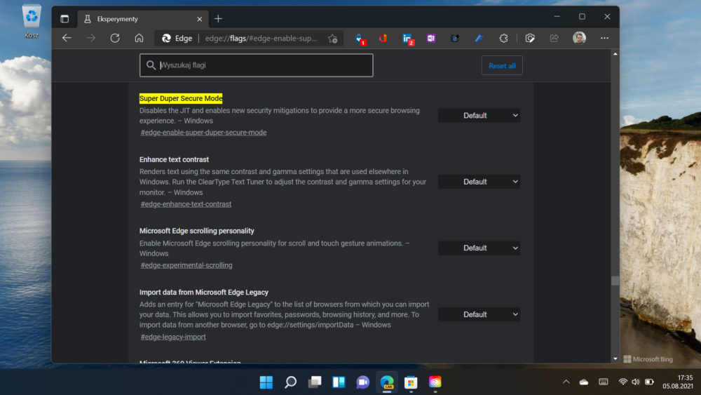Screen dimensions: 701x395
Task: Click the Share icon in toolbar
Action: click(554, 38)
